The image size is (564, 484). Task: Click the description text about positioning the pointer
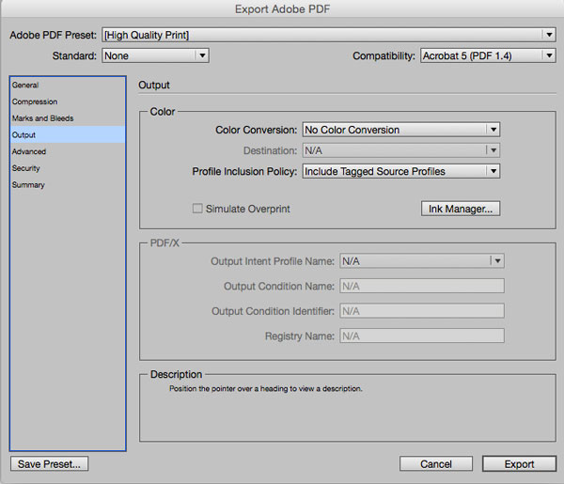266,389
